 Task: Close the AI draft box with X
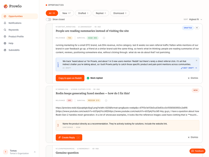[196, 60]
